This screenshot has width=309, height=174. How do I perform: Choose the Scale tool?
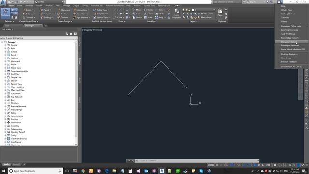(148, 17)
